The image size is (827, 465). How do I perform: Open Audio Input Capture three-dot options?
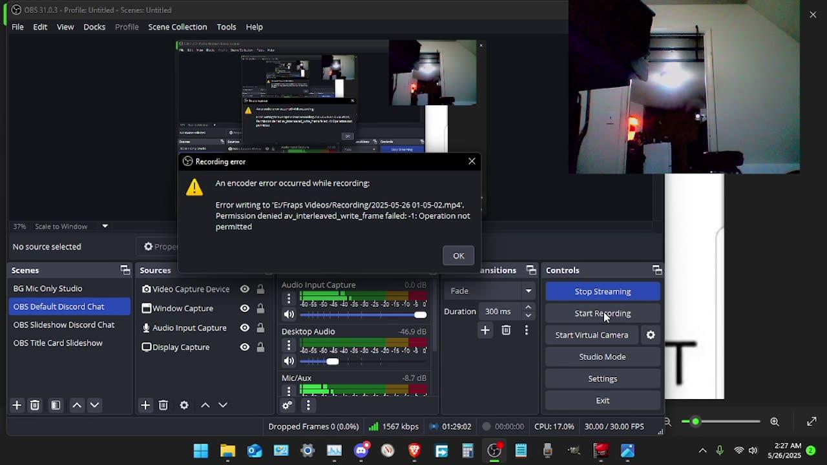click(x=289, y=299)
